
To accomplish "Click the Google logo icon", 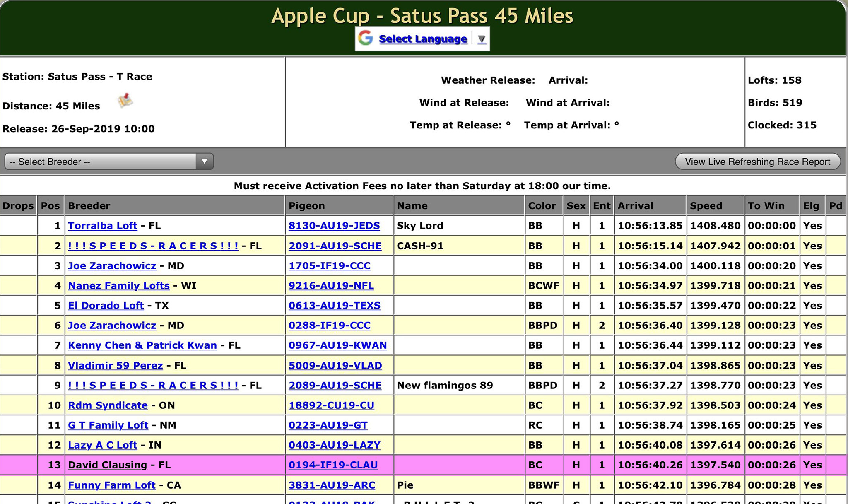I will [366, 39].
